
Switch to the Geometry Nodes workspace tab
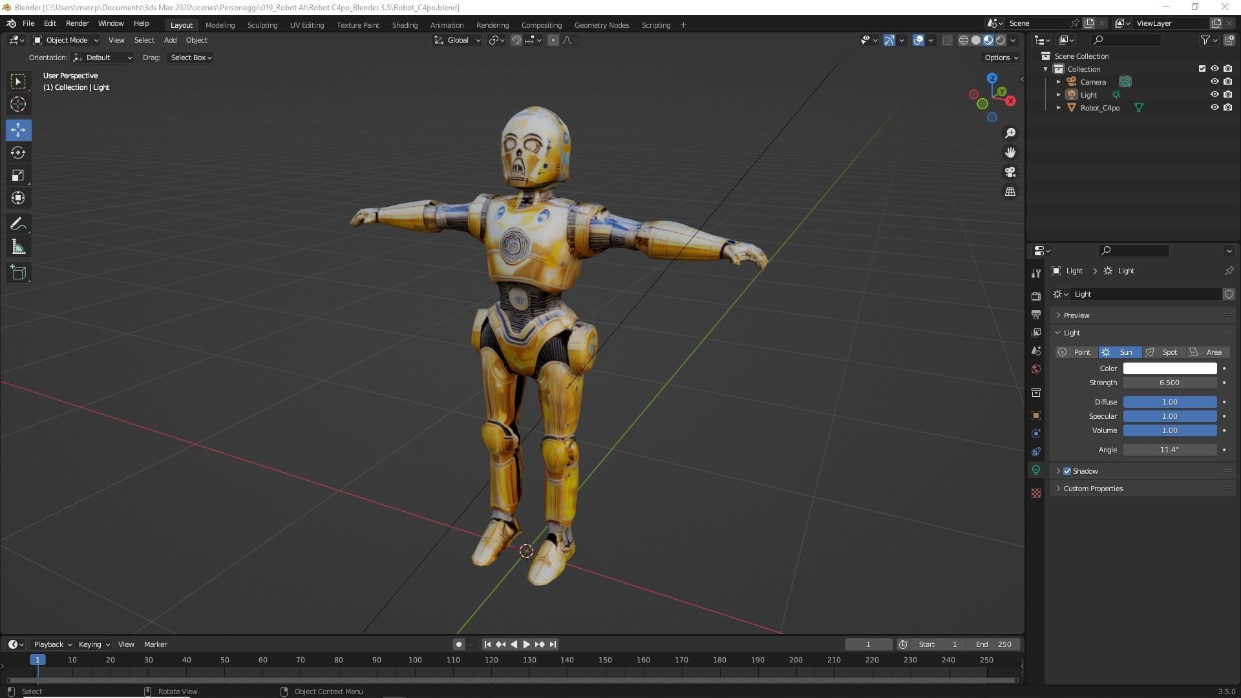click(601, 25)
